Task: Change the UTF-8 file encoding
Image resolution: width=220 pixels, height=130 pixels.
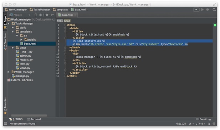Action: click(x=200, y=124)
